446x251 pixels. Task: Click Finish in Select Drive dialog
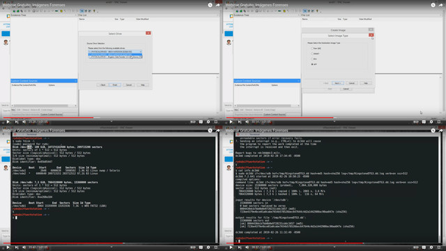tap(115, 85)
